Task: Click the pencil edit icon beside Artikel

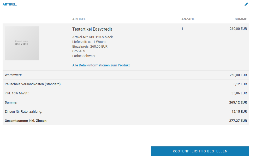Action: [x=246, y=4]
